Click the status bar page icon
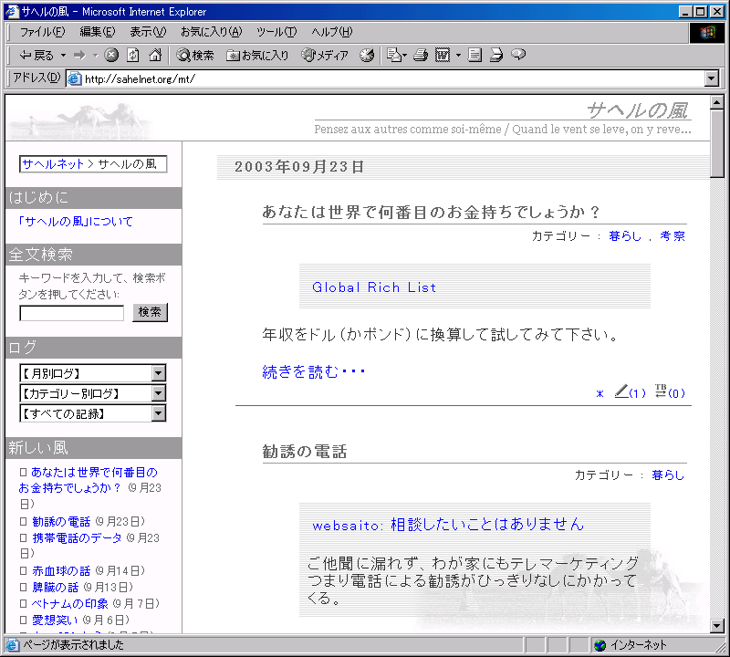Image resolution: width=730 pixels, height=657 pixels. (12, 645)
